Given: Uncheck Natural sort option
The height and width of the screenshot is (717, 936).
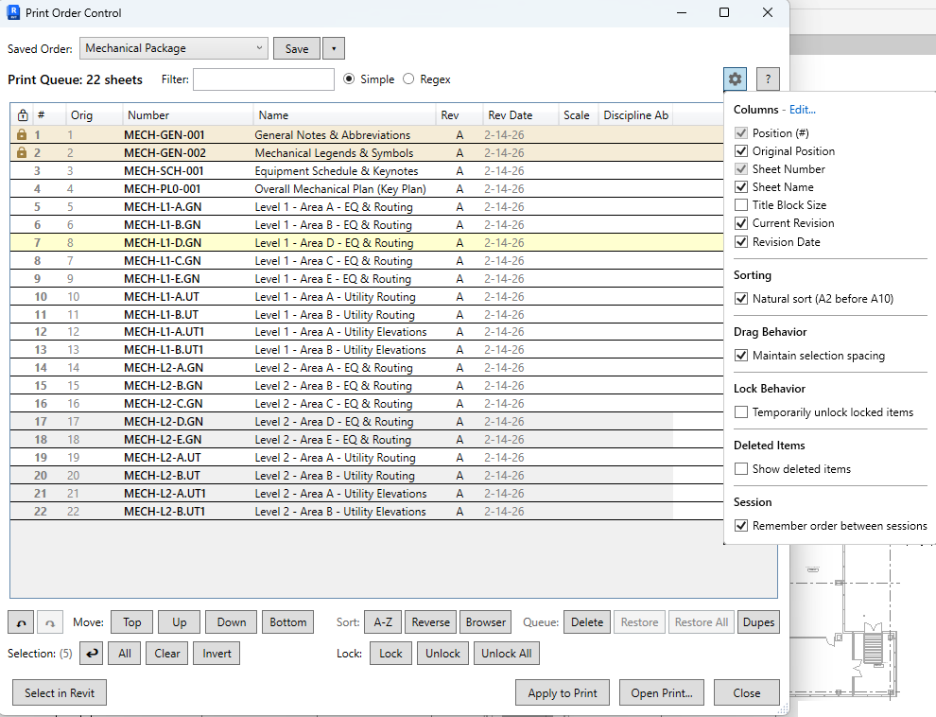Looking at the screenshot, I should click(x=741, y=299).
